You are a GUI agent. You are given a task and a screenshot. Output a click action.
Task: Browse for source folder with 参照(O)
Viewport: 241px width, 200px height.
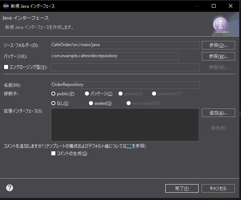coord(218,45)
